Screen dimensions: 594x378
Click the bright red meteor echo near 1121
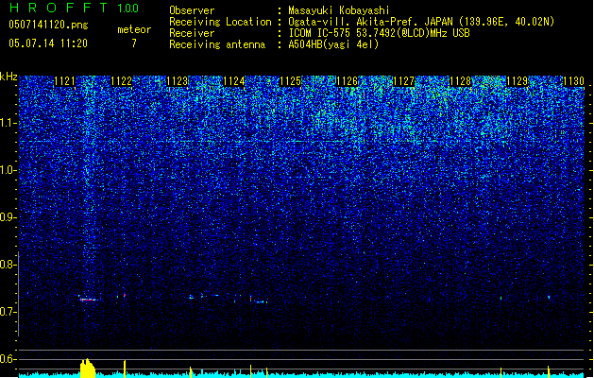tap(88, 300)
